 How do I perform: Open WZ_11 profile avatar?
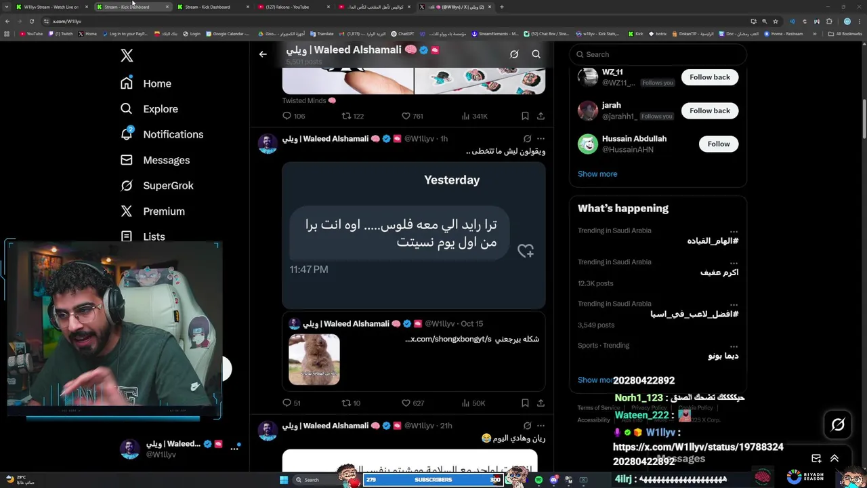tap(588, 77)
